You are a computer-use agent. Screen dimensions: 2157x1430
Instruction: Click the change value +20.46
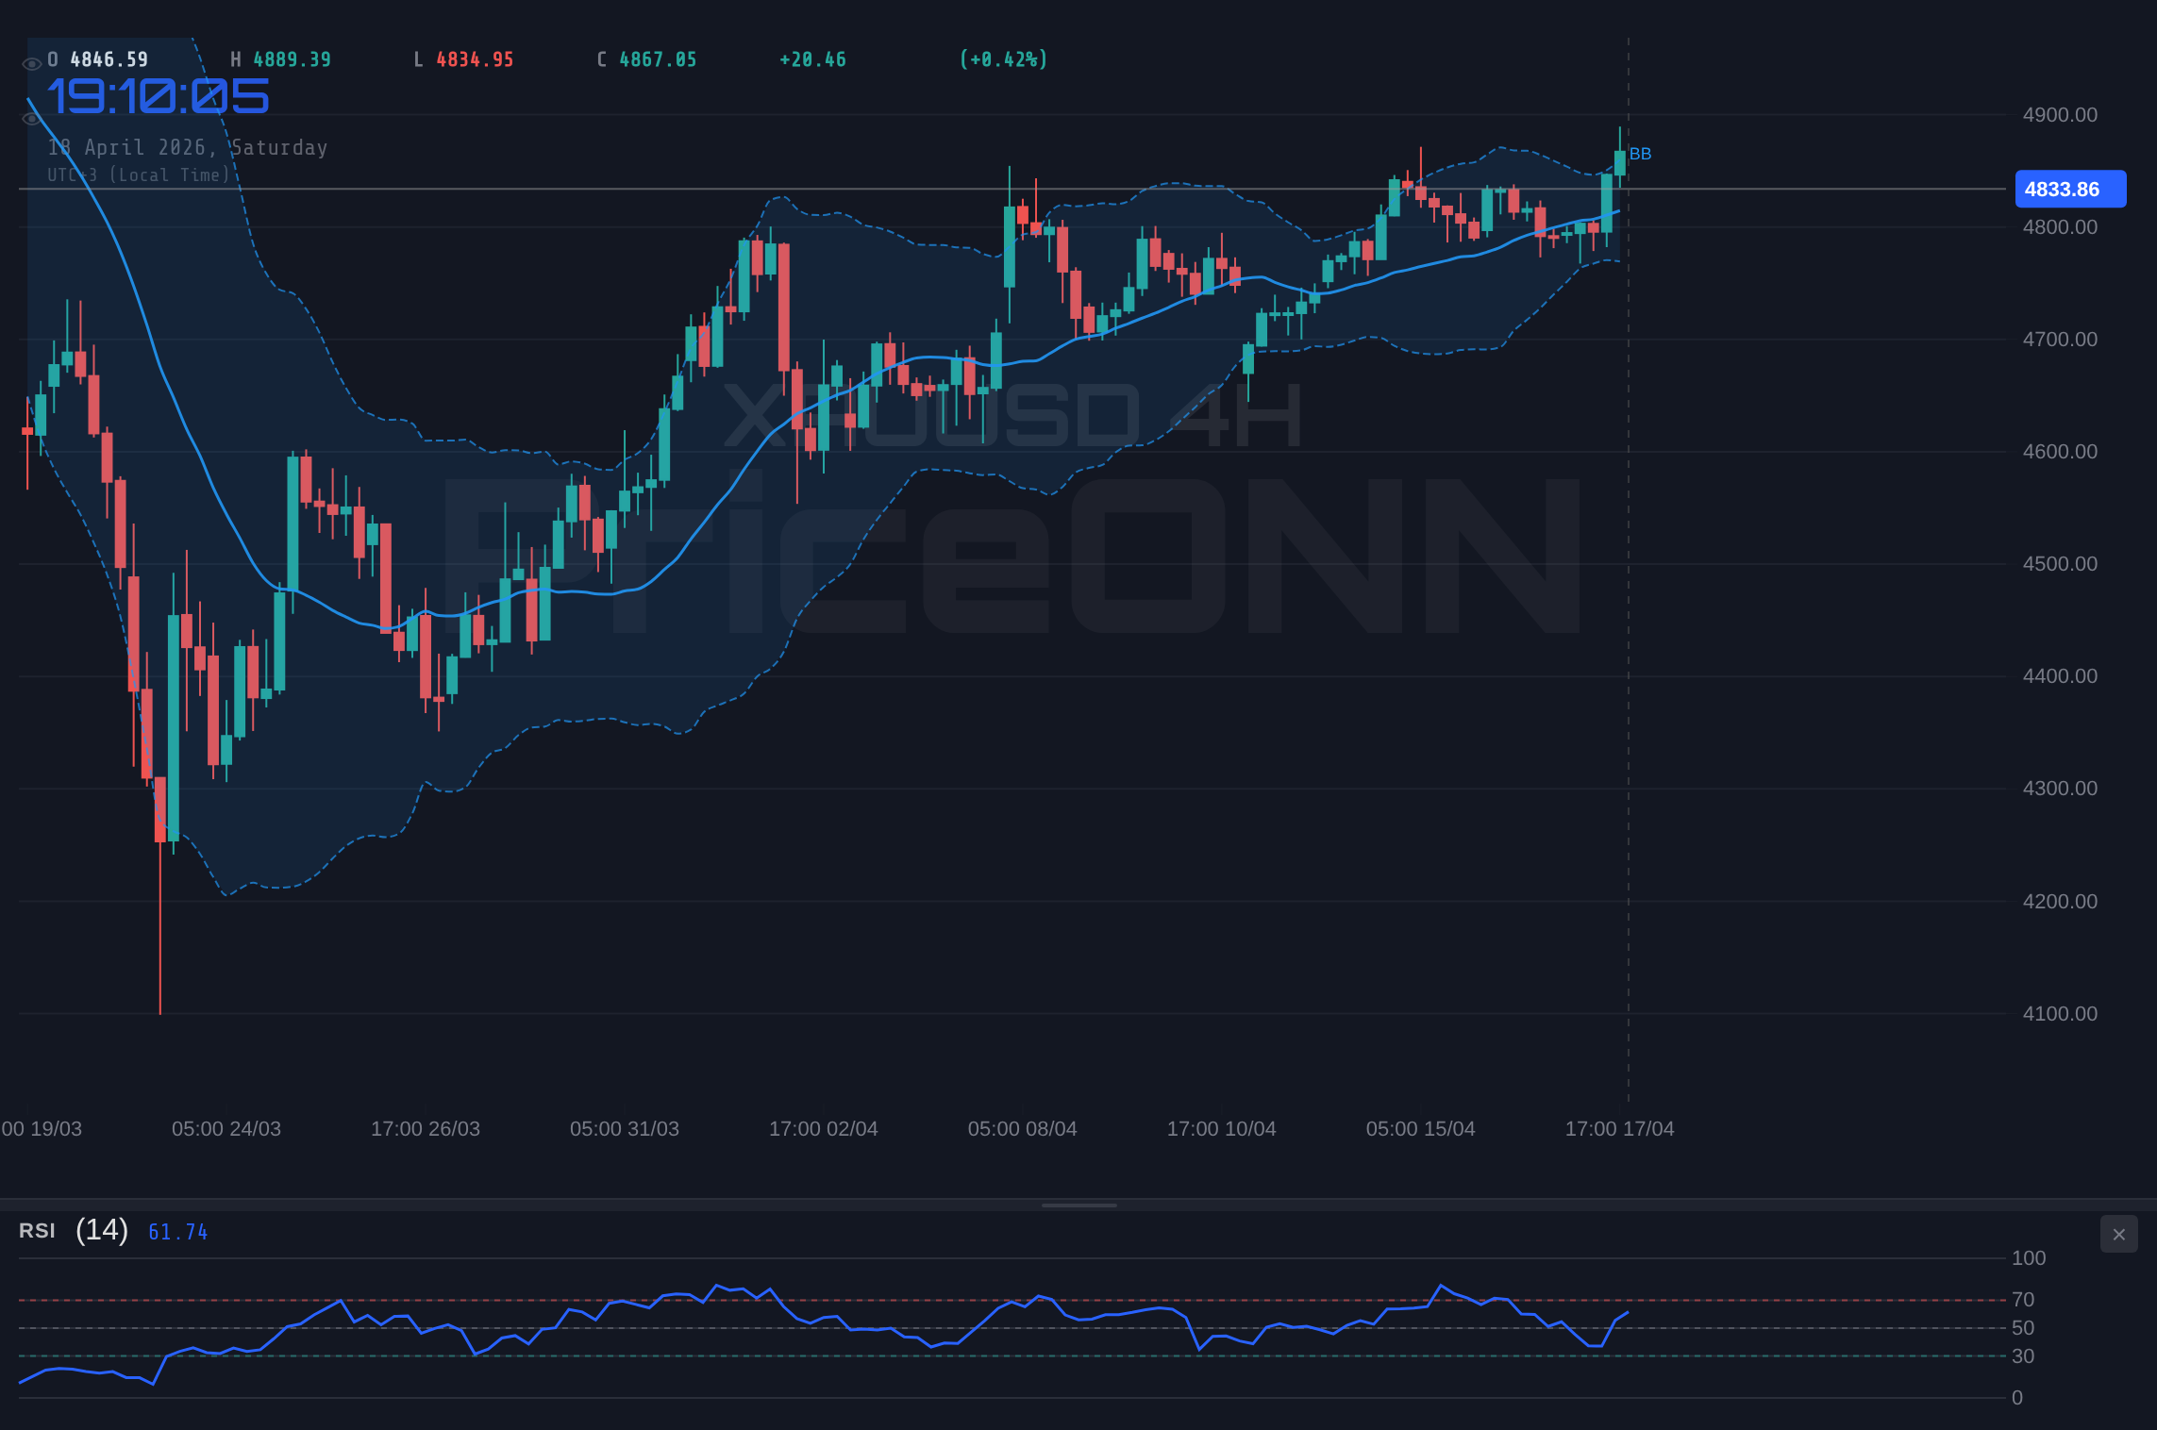tap(812, 59)
